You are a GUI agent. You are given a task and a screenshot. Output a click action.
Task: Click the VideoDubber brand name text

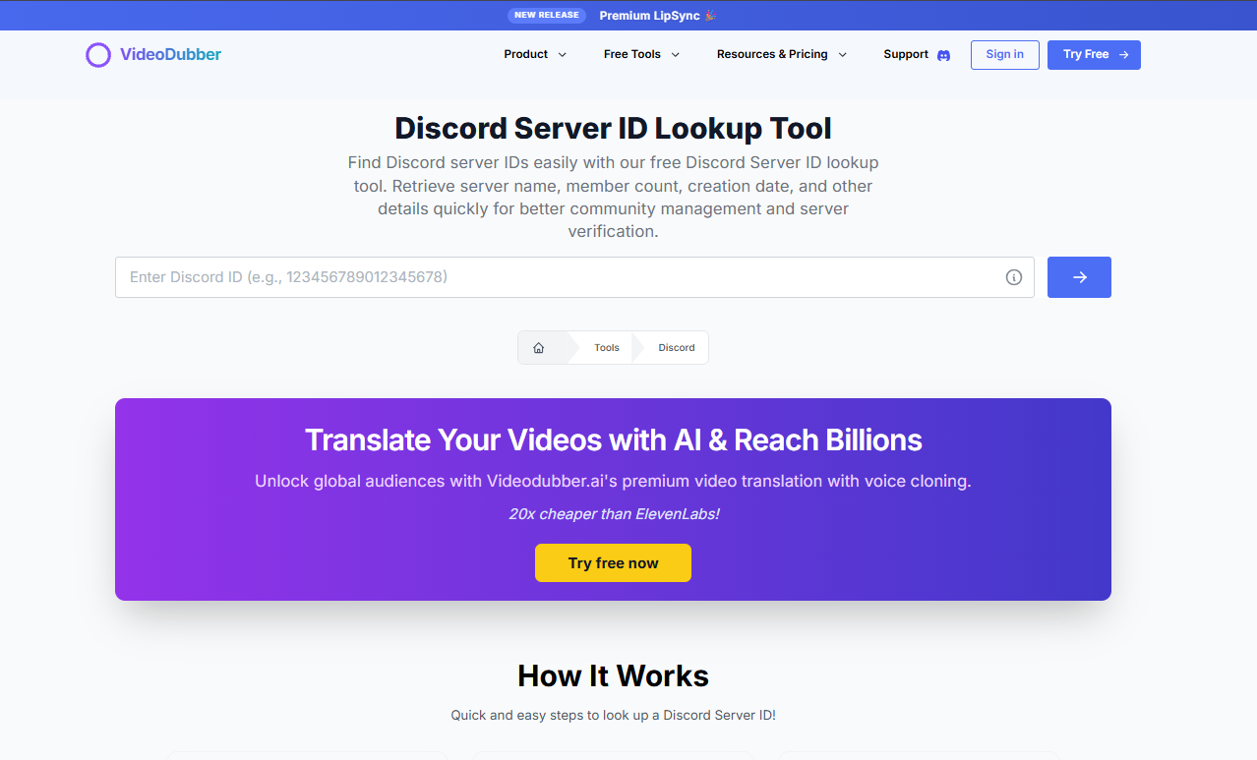point(170,55)
